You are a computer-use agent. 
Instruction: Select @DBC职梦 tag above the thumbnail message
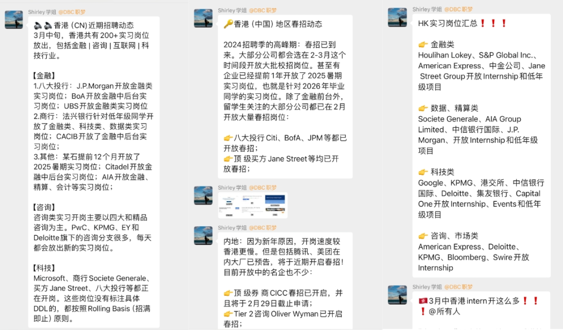(x=263, y=188)
